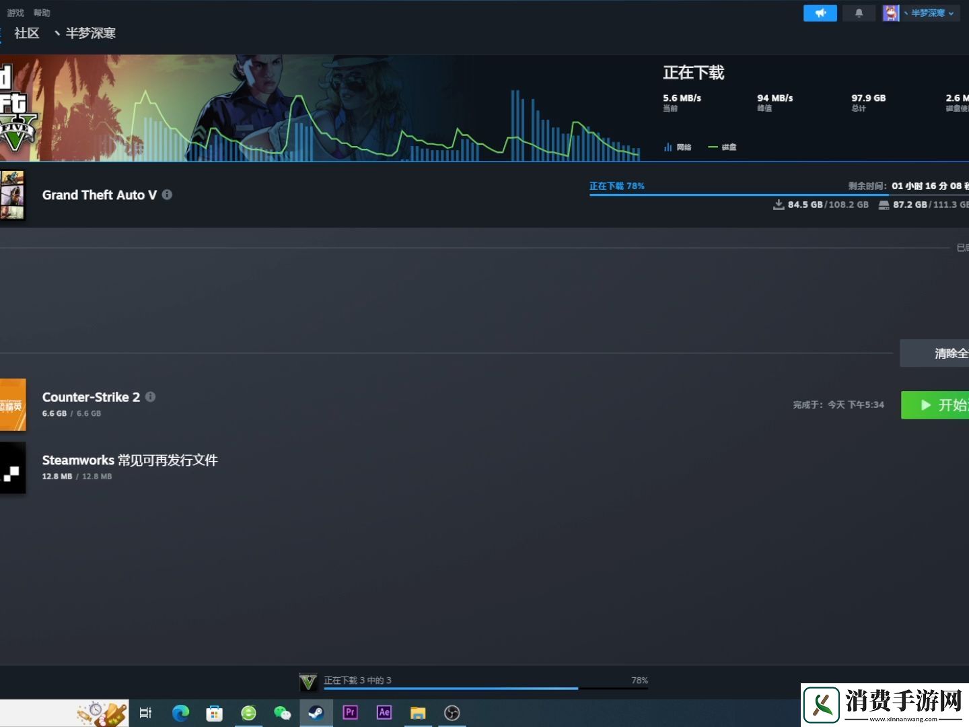Click the 正在下载 3 中的 3 status text
The width and height of the screenshot is (969, 727).
(x=357, y=680)
